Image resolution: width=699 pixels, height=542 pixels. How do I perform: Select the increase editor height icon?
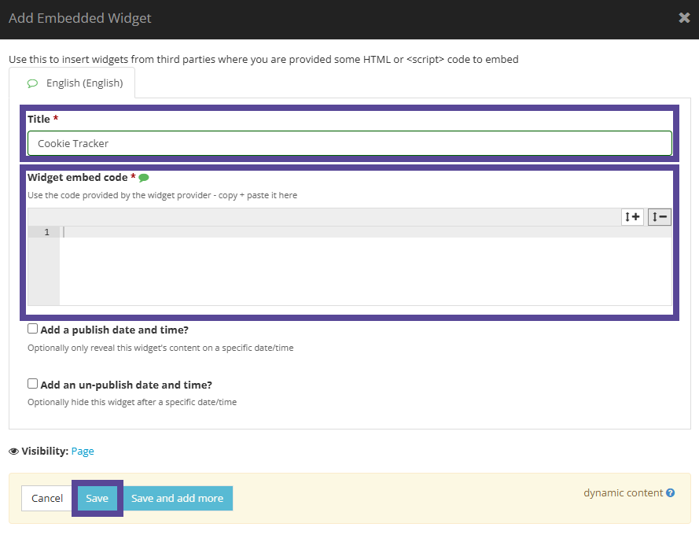coord(632,216)
